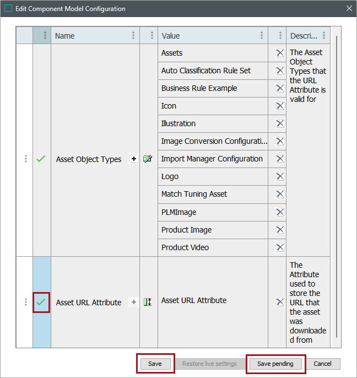This screenshot has height=378, width=357.
Task: Click the Value column header
Action: click(x=213, y=35)
